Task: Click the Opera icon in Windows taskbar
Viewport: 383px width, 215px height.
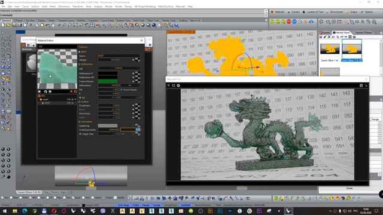Action: tap(54, 211)
